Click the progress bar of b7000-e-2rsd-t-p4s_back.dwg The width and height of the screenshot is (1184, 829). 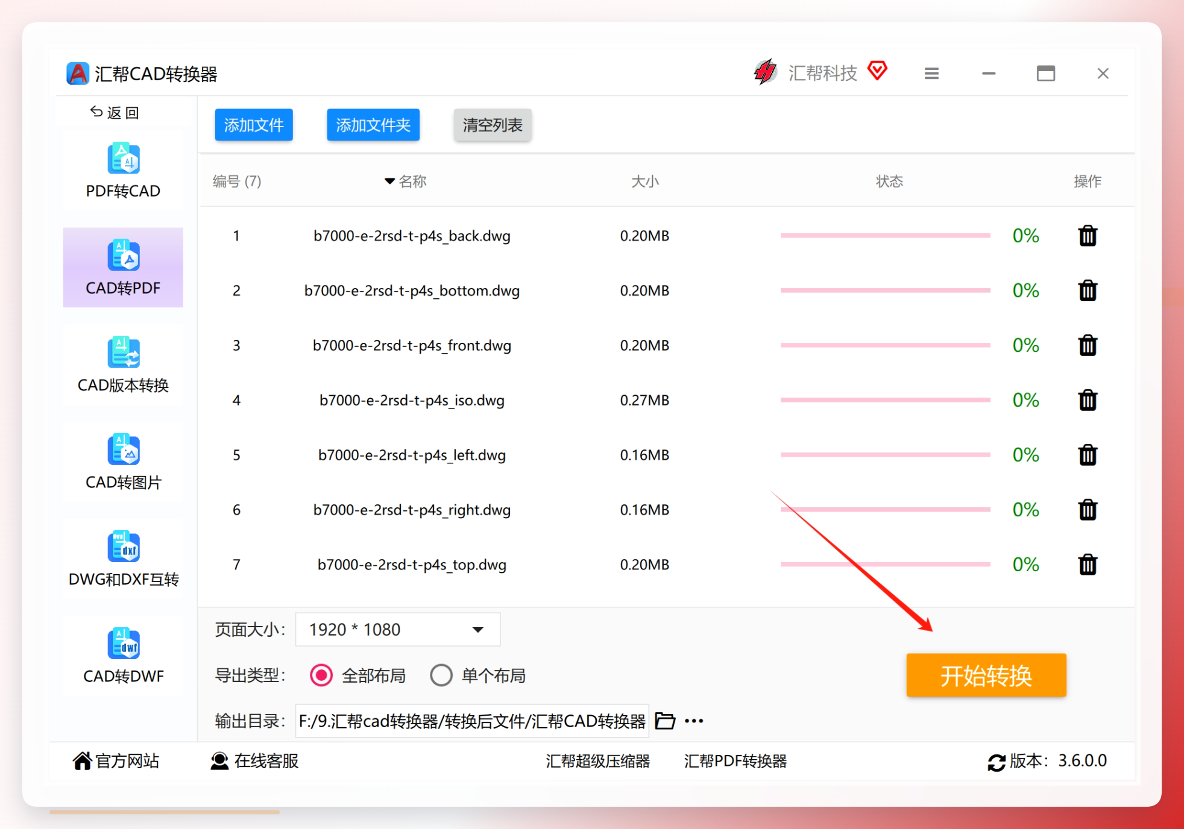(x=885, y=236)
